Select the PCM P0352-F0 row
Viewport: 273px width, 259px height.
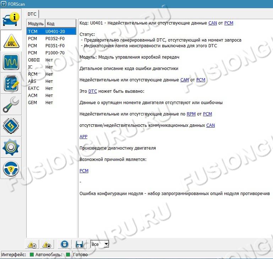pos(51,38)
